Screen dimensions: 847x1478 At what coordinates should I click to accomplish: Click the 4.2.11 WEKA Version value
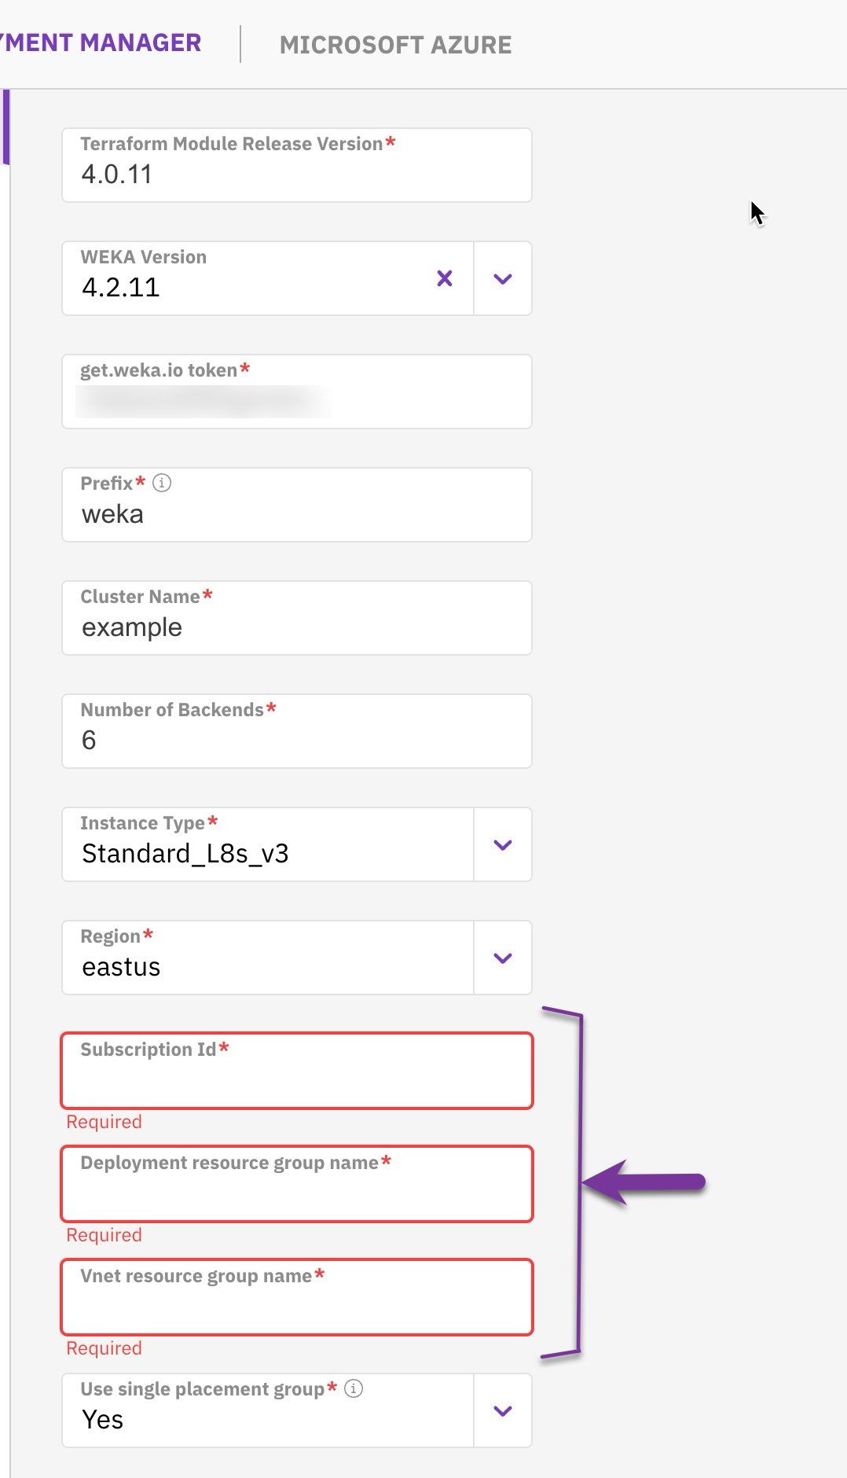121,288
